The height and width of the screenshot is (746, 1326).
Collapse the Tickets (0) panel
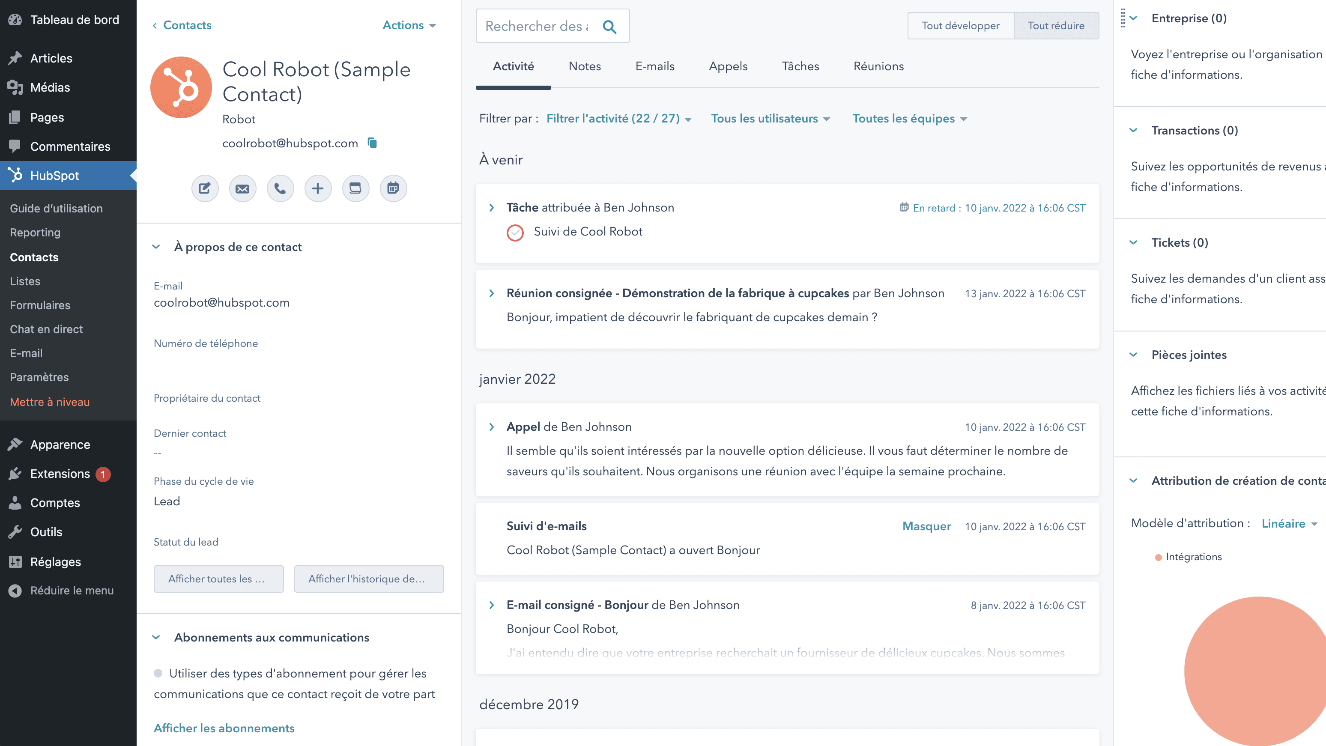click(x=1134, y=242)
